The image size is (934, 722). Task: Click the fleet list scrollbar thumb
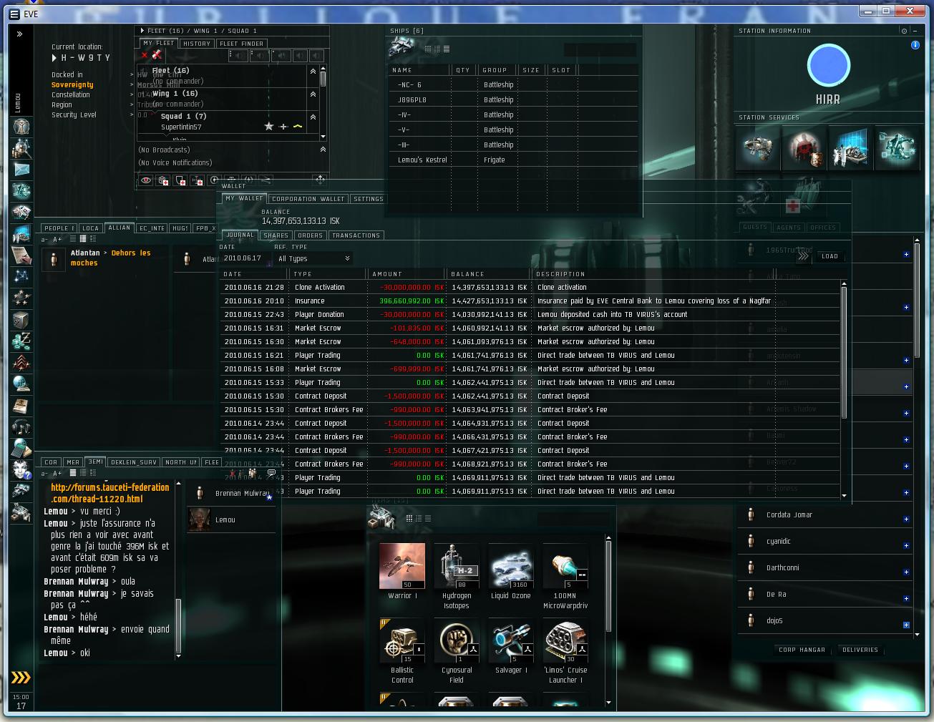click(x=323, y=78)
